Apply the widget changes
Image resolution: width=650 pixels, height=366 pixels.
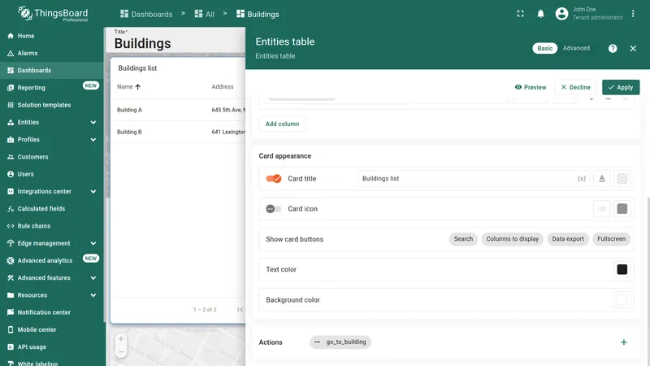click(621, 87)
